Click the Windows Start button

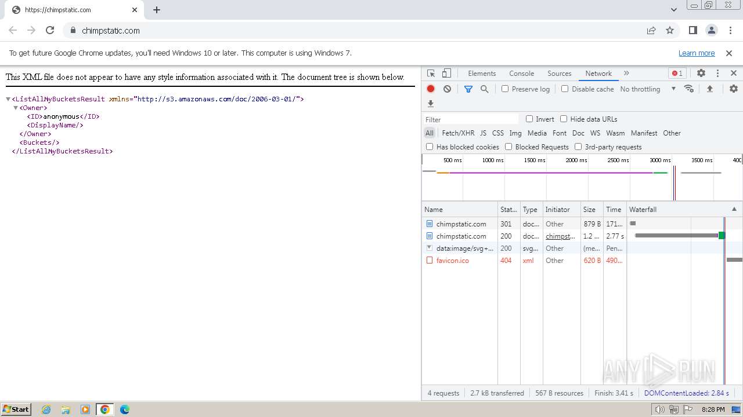coord(16,409)
